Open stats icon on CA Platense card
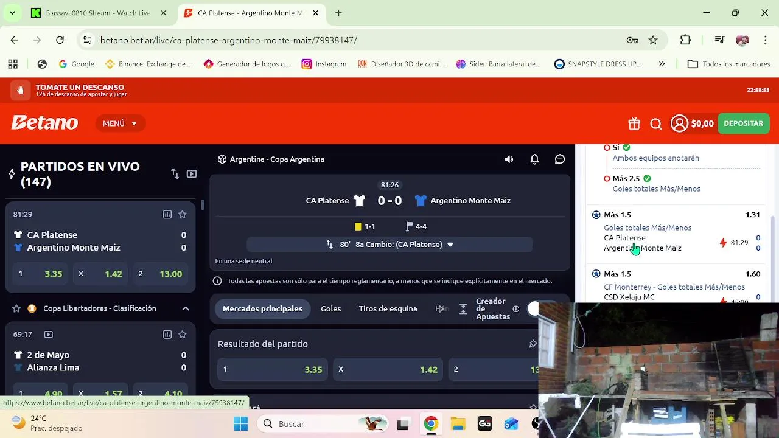This screenshot has height=438, width=779. point(167,214)
